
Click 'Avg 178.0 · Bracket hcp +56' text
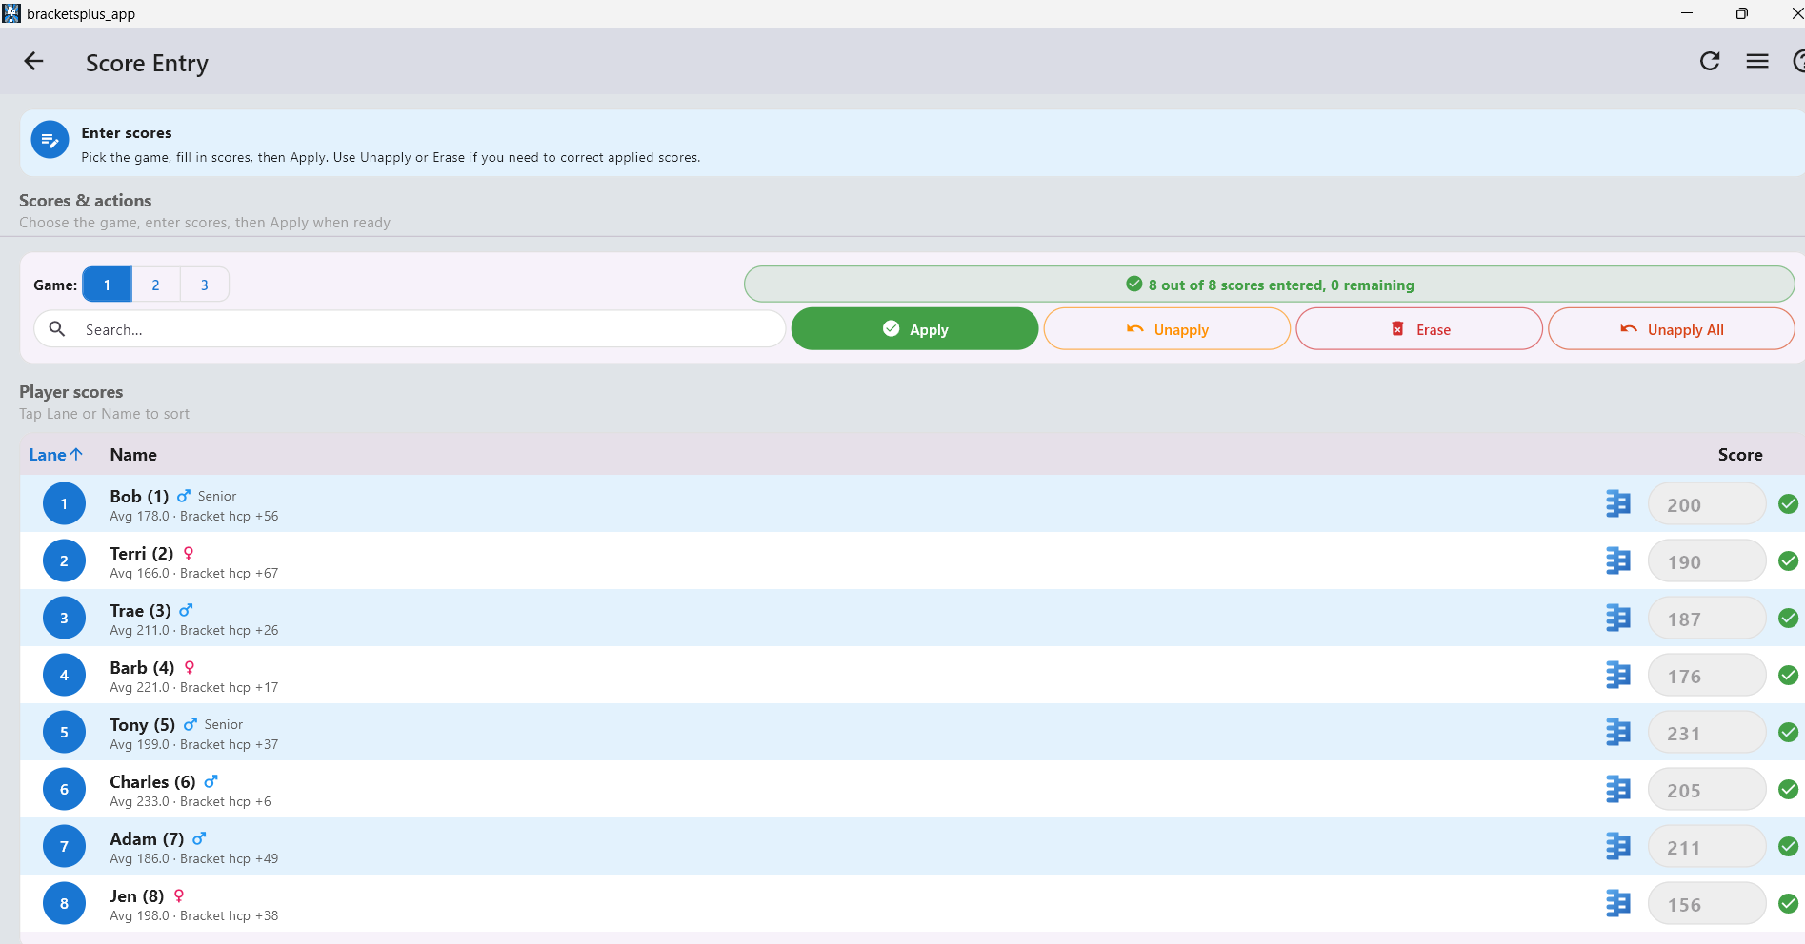(x=194, y=516)
